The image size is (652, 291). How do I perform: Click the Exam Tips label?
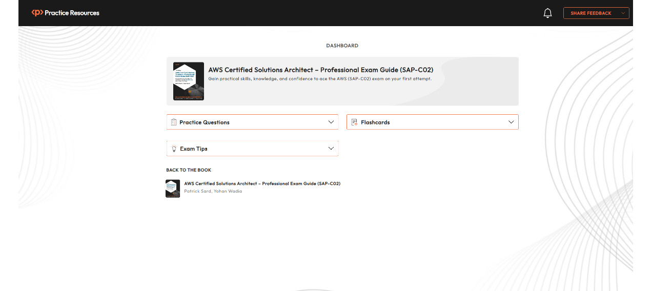point(194,149)
